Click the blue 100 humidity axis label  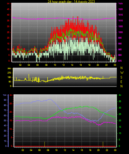4,95
